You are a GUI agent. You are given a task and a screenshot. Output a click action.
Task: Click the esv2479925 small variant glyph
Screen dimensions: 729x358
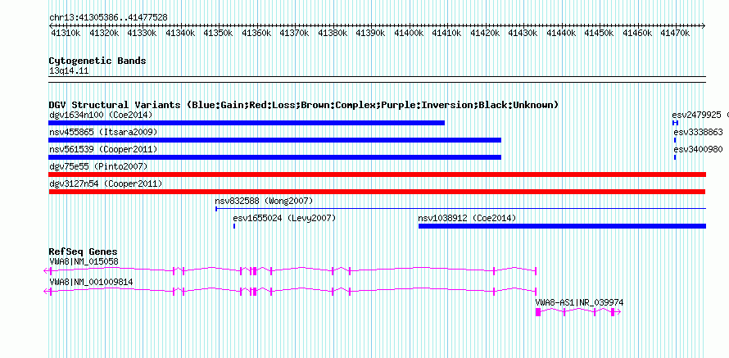(x=676, y=123)
